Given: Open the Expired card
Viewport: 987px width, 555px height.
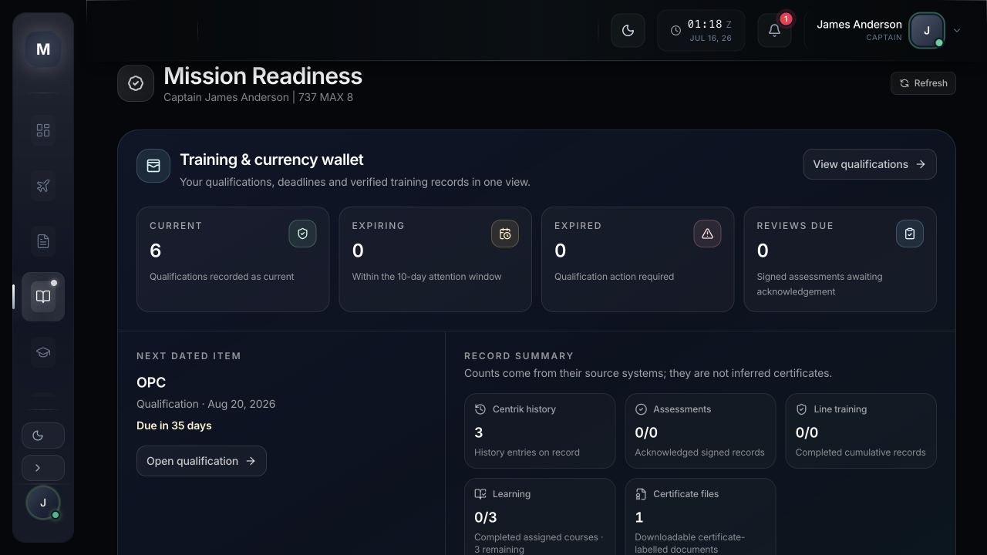Looking at the screenshot, I should coord(638,260).
